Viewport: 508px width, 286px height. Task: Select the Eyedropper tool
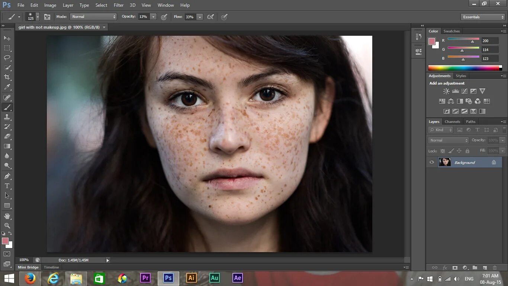pyautogui.click(x=7, y=87)
